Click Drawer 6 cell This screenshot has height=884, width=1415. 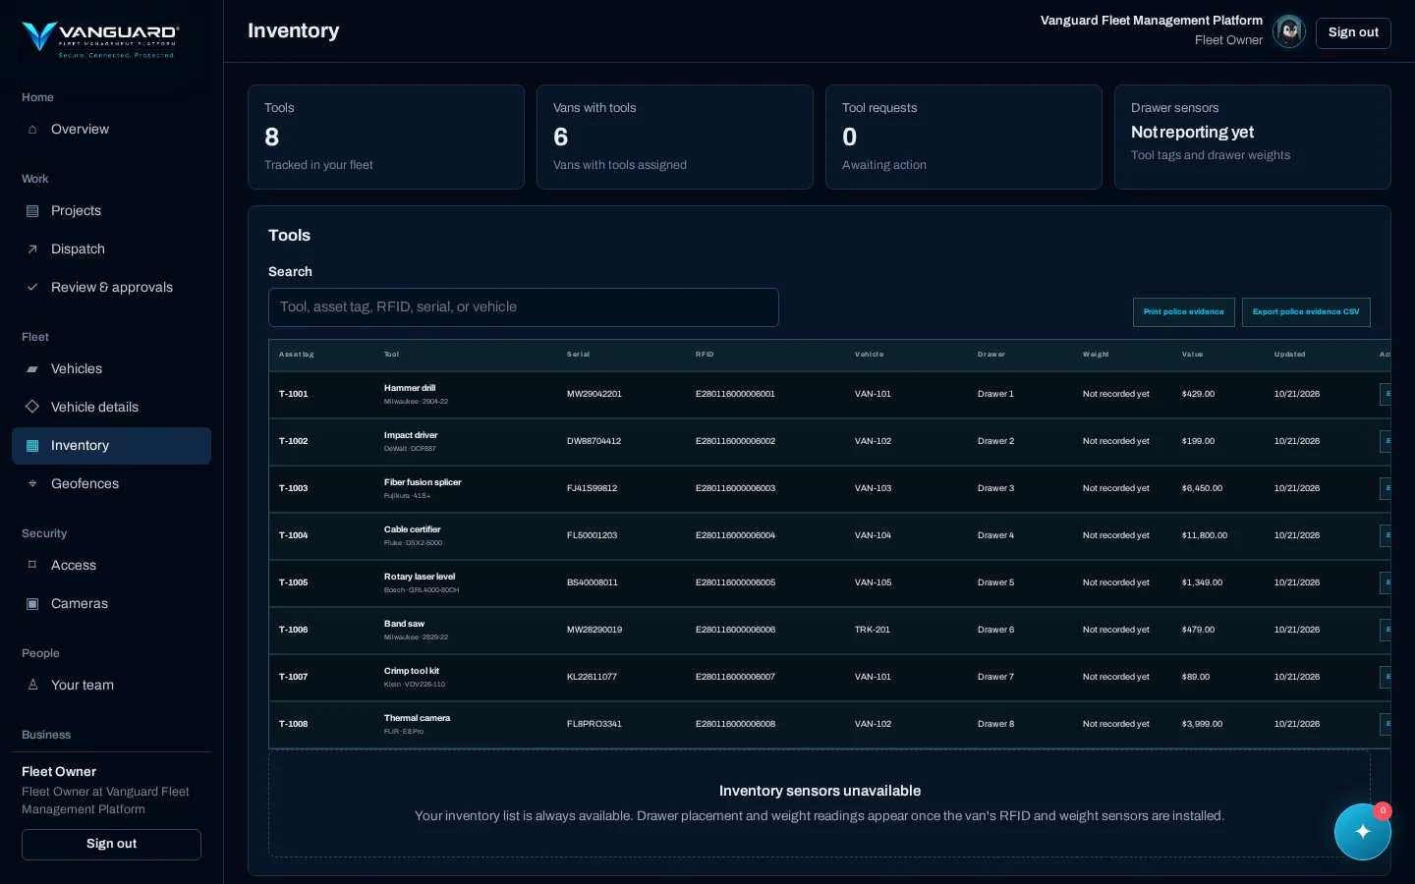pyautogui.click(x=995, y=630)
